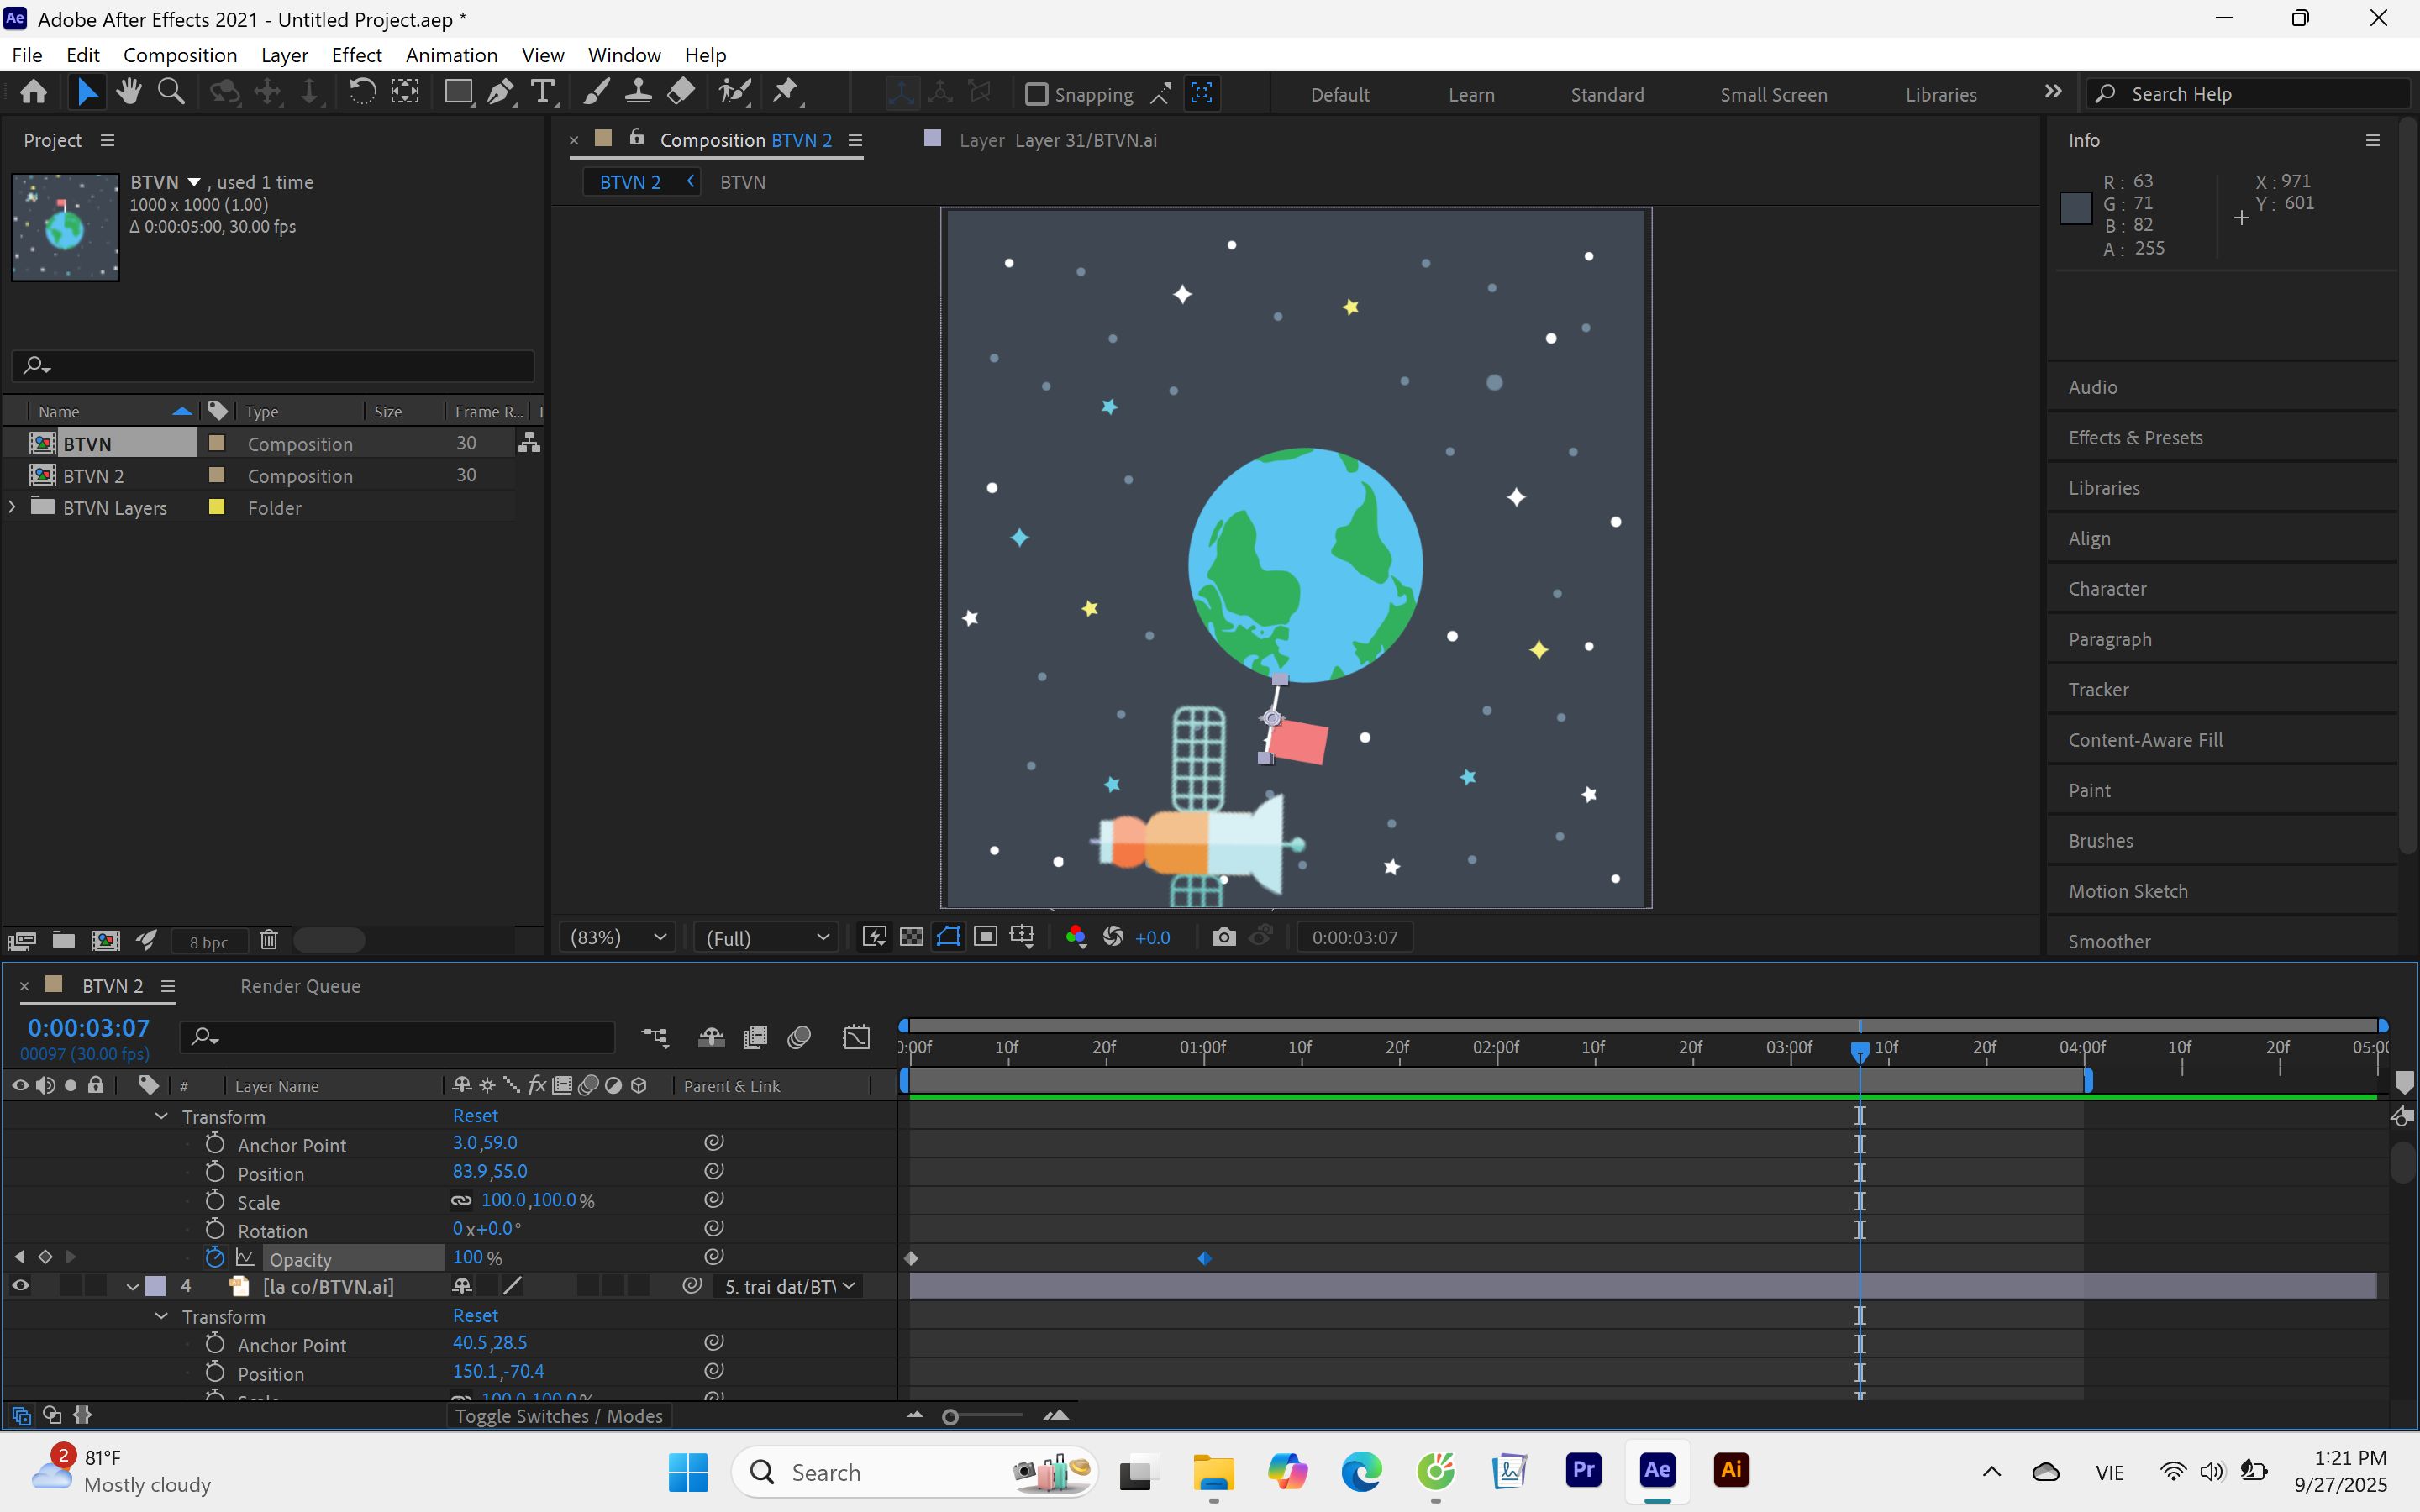
Task: Switch to the Render Queue tab
Action: click(300, 986)
